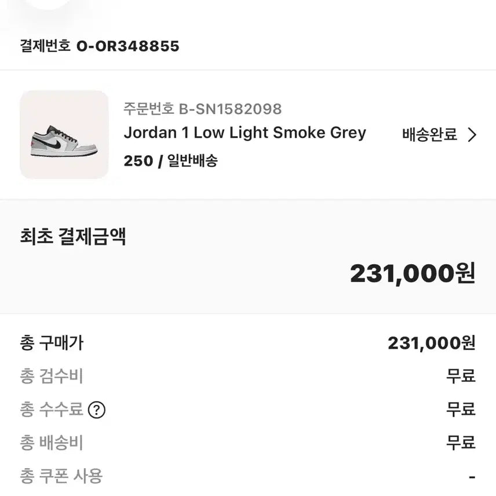The width and height of the screenshot is (496, 496).
Task: Click the question mark help icon beside 총 수수료
Action: [x=97, y=410]
